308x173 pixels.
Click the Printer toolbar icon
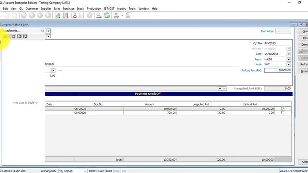click(116, 15)
